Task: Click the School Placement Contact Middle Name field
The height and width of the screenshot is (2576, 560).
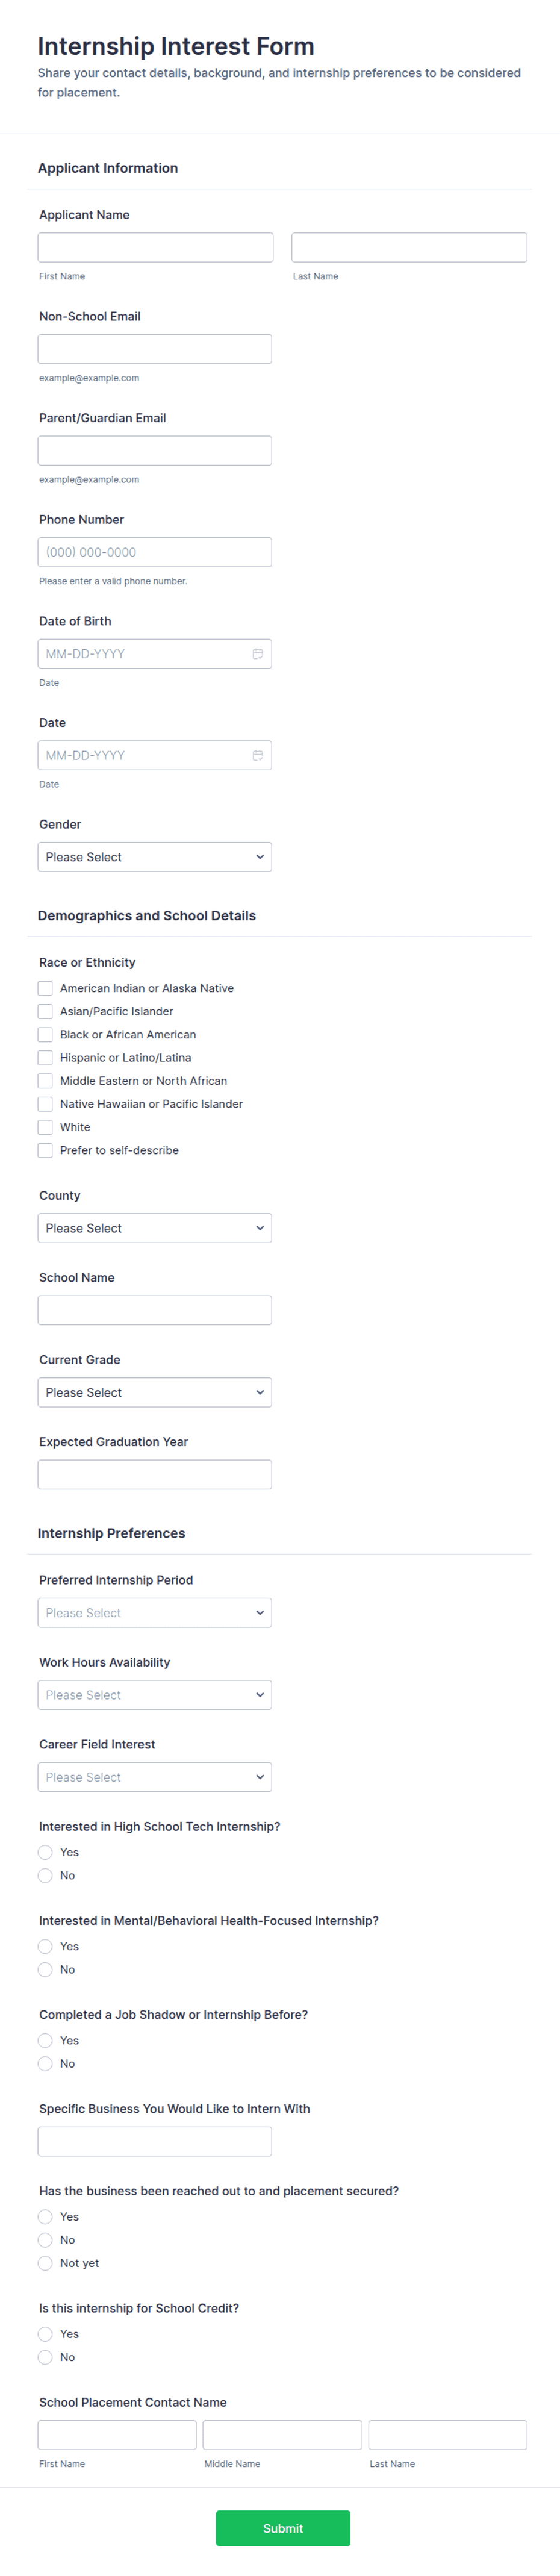Action: tap(282, 2435)
